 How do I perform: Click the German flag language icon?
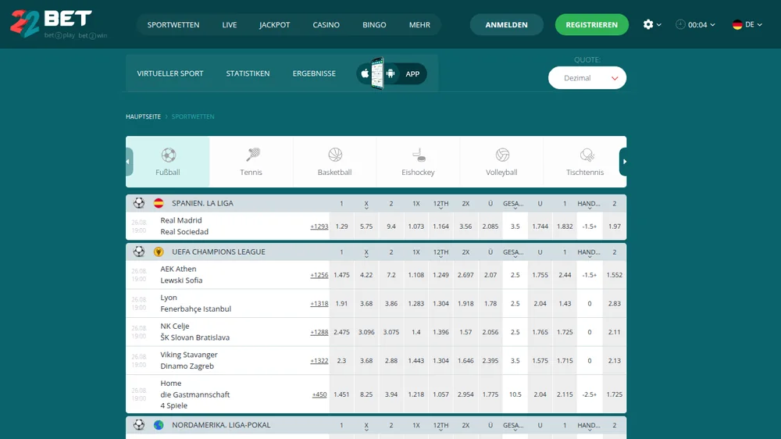coord(737,24)
